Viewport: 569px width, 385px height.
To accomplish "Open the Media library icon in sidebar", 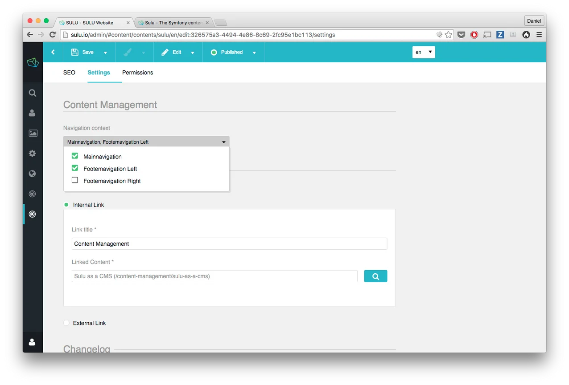I will [32, 133].
